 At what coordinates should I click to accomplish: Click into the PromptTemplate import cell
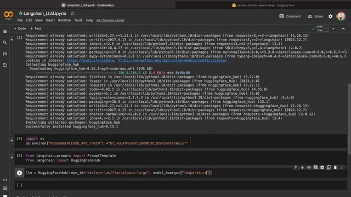(181, 158)
